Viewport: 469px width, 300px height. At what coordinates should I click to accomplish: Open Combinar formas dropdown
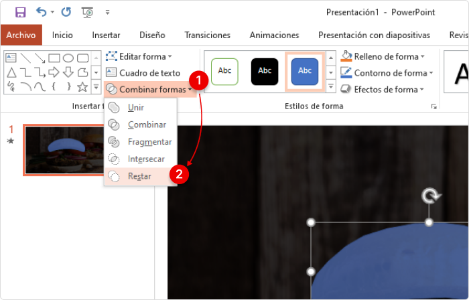[x=149, y=89]
